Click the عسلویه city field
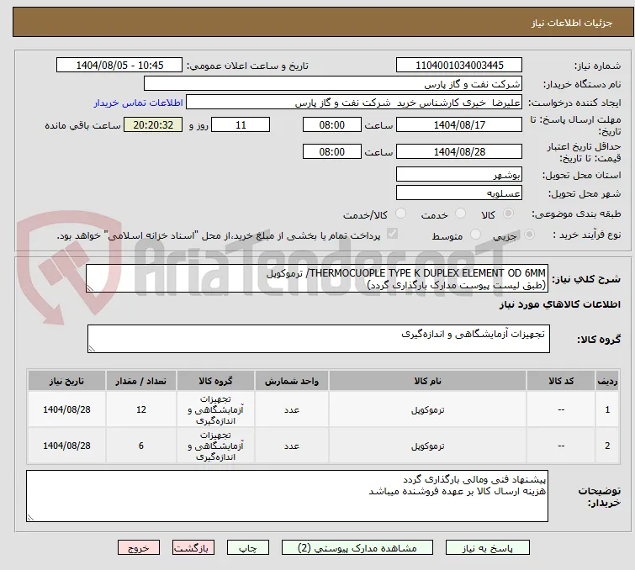Screen dimensions: 635x570 pyautogui.click(x=459, y=193)
